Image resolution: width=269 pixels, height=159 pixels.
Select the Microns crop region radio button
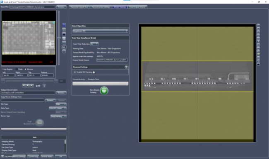click(25, 69)
